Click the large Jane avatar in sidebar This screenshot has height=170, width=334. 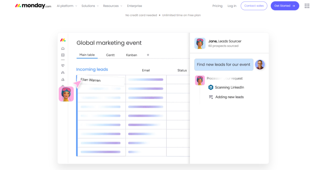[x=66, y=94]
